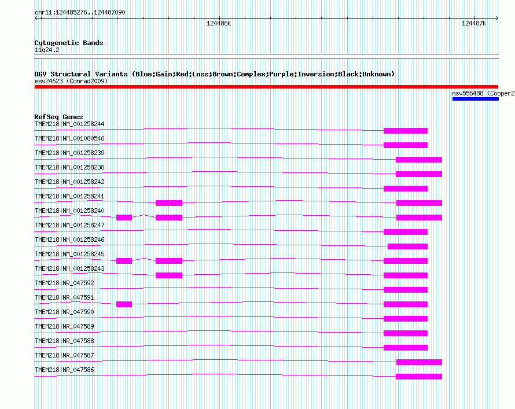Click the exon of NR_047586
The width and height of the screenshot is (515, 409).
419,376
